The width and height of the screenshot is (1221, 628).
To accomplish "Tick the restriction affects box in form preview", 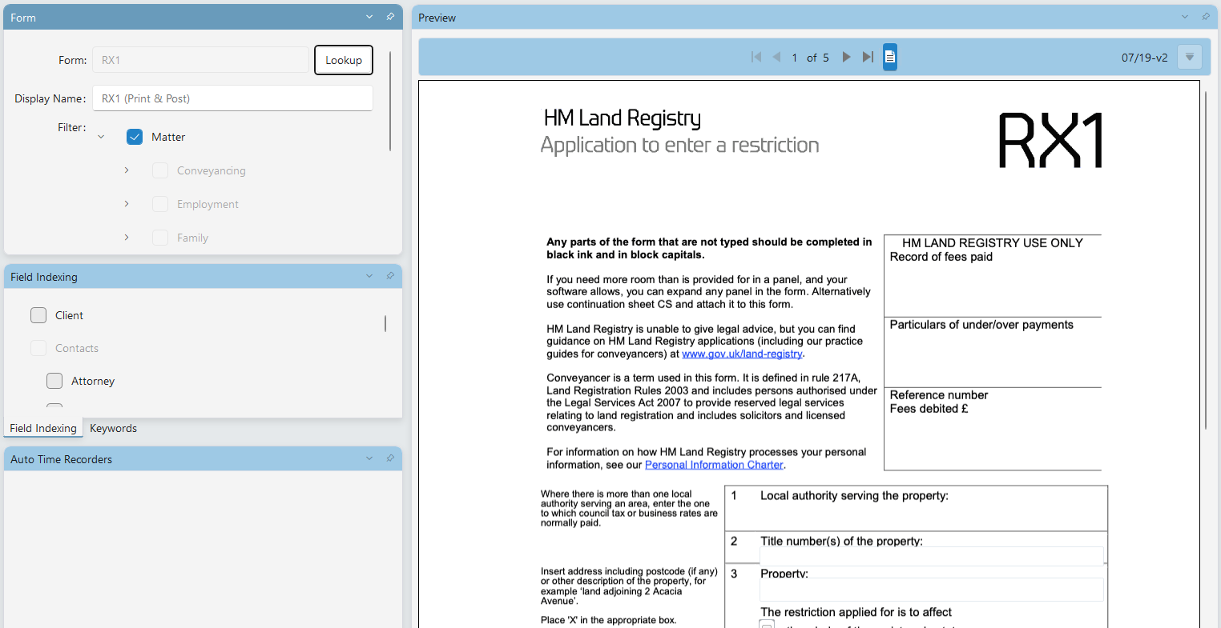I will (767, 624).
